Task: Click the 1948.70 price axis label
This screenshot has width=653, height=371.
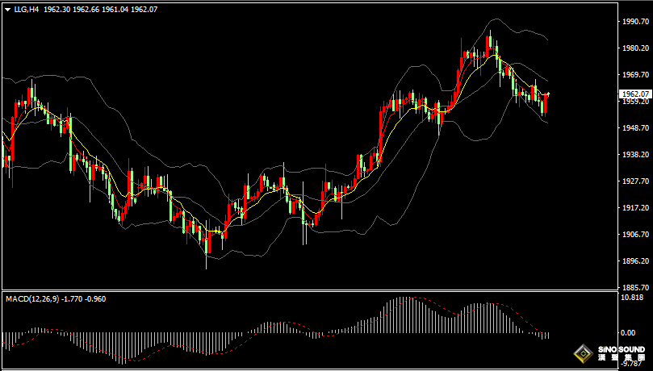Action: [634, 127]
